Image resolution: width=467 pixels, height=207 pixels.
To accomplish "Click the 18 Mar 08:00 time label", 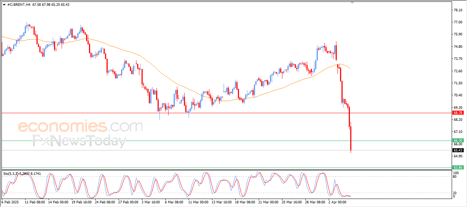I will (245, 202).
